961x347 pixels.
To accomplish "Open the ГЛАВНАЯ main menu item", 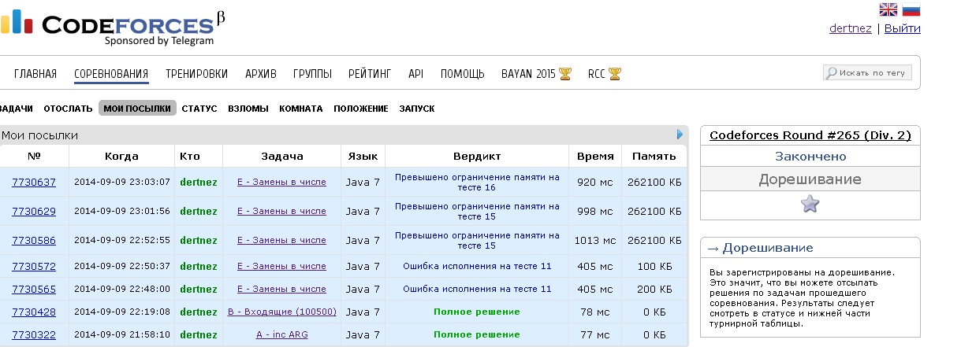I will [35, 74].
